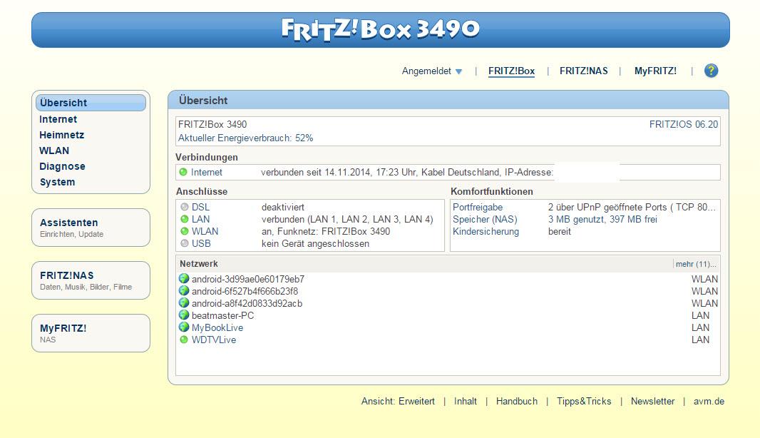The width and height of the screenshot is (760, 438).
Task: Click the 'WLAN' connection type for android-3d99ae0e60179eb7
Action: click(704, 279)
